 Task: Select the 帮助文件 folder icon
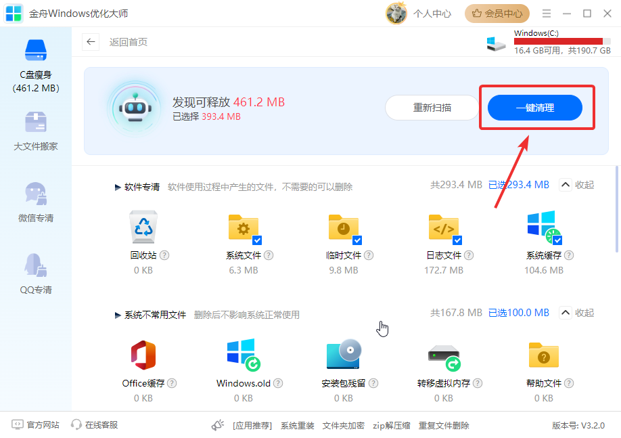544,355
